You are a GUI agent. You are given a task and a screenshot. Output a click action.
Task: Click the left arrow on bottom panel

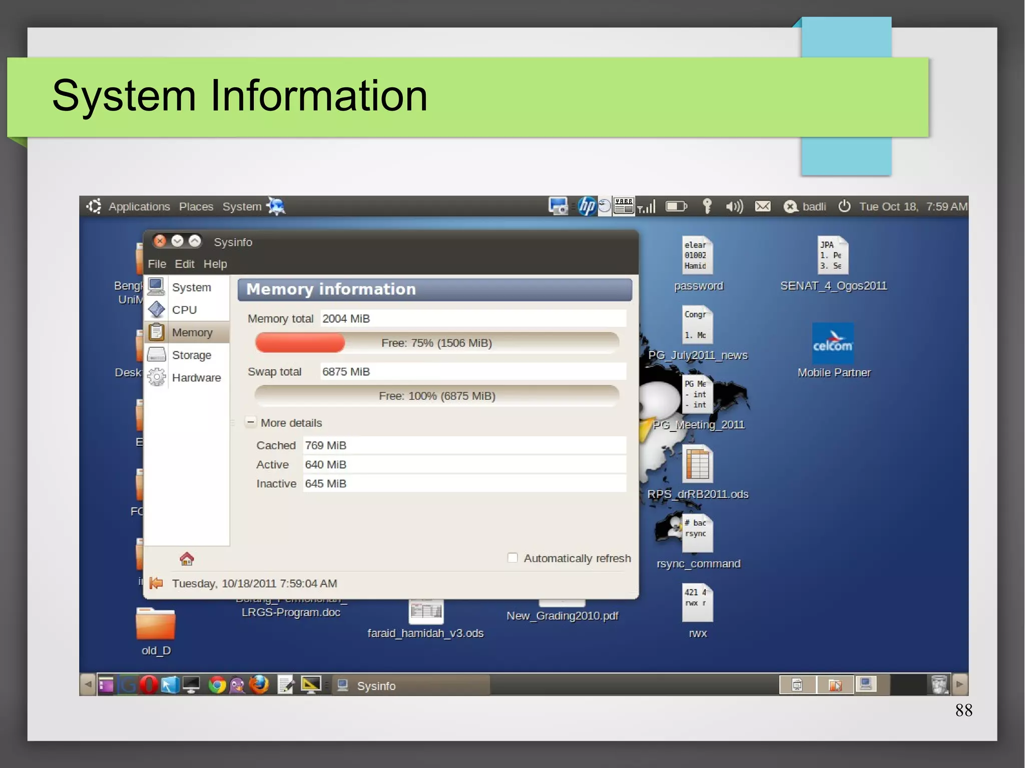pyautogui.click(x=88, y=684)
